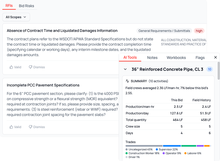Open the All Scopes dropdown

pyautogui.click(x=16, y=17)
